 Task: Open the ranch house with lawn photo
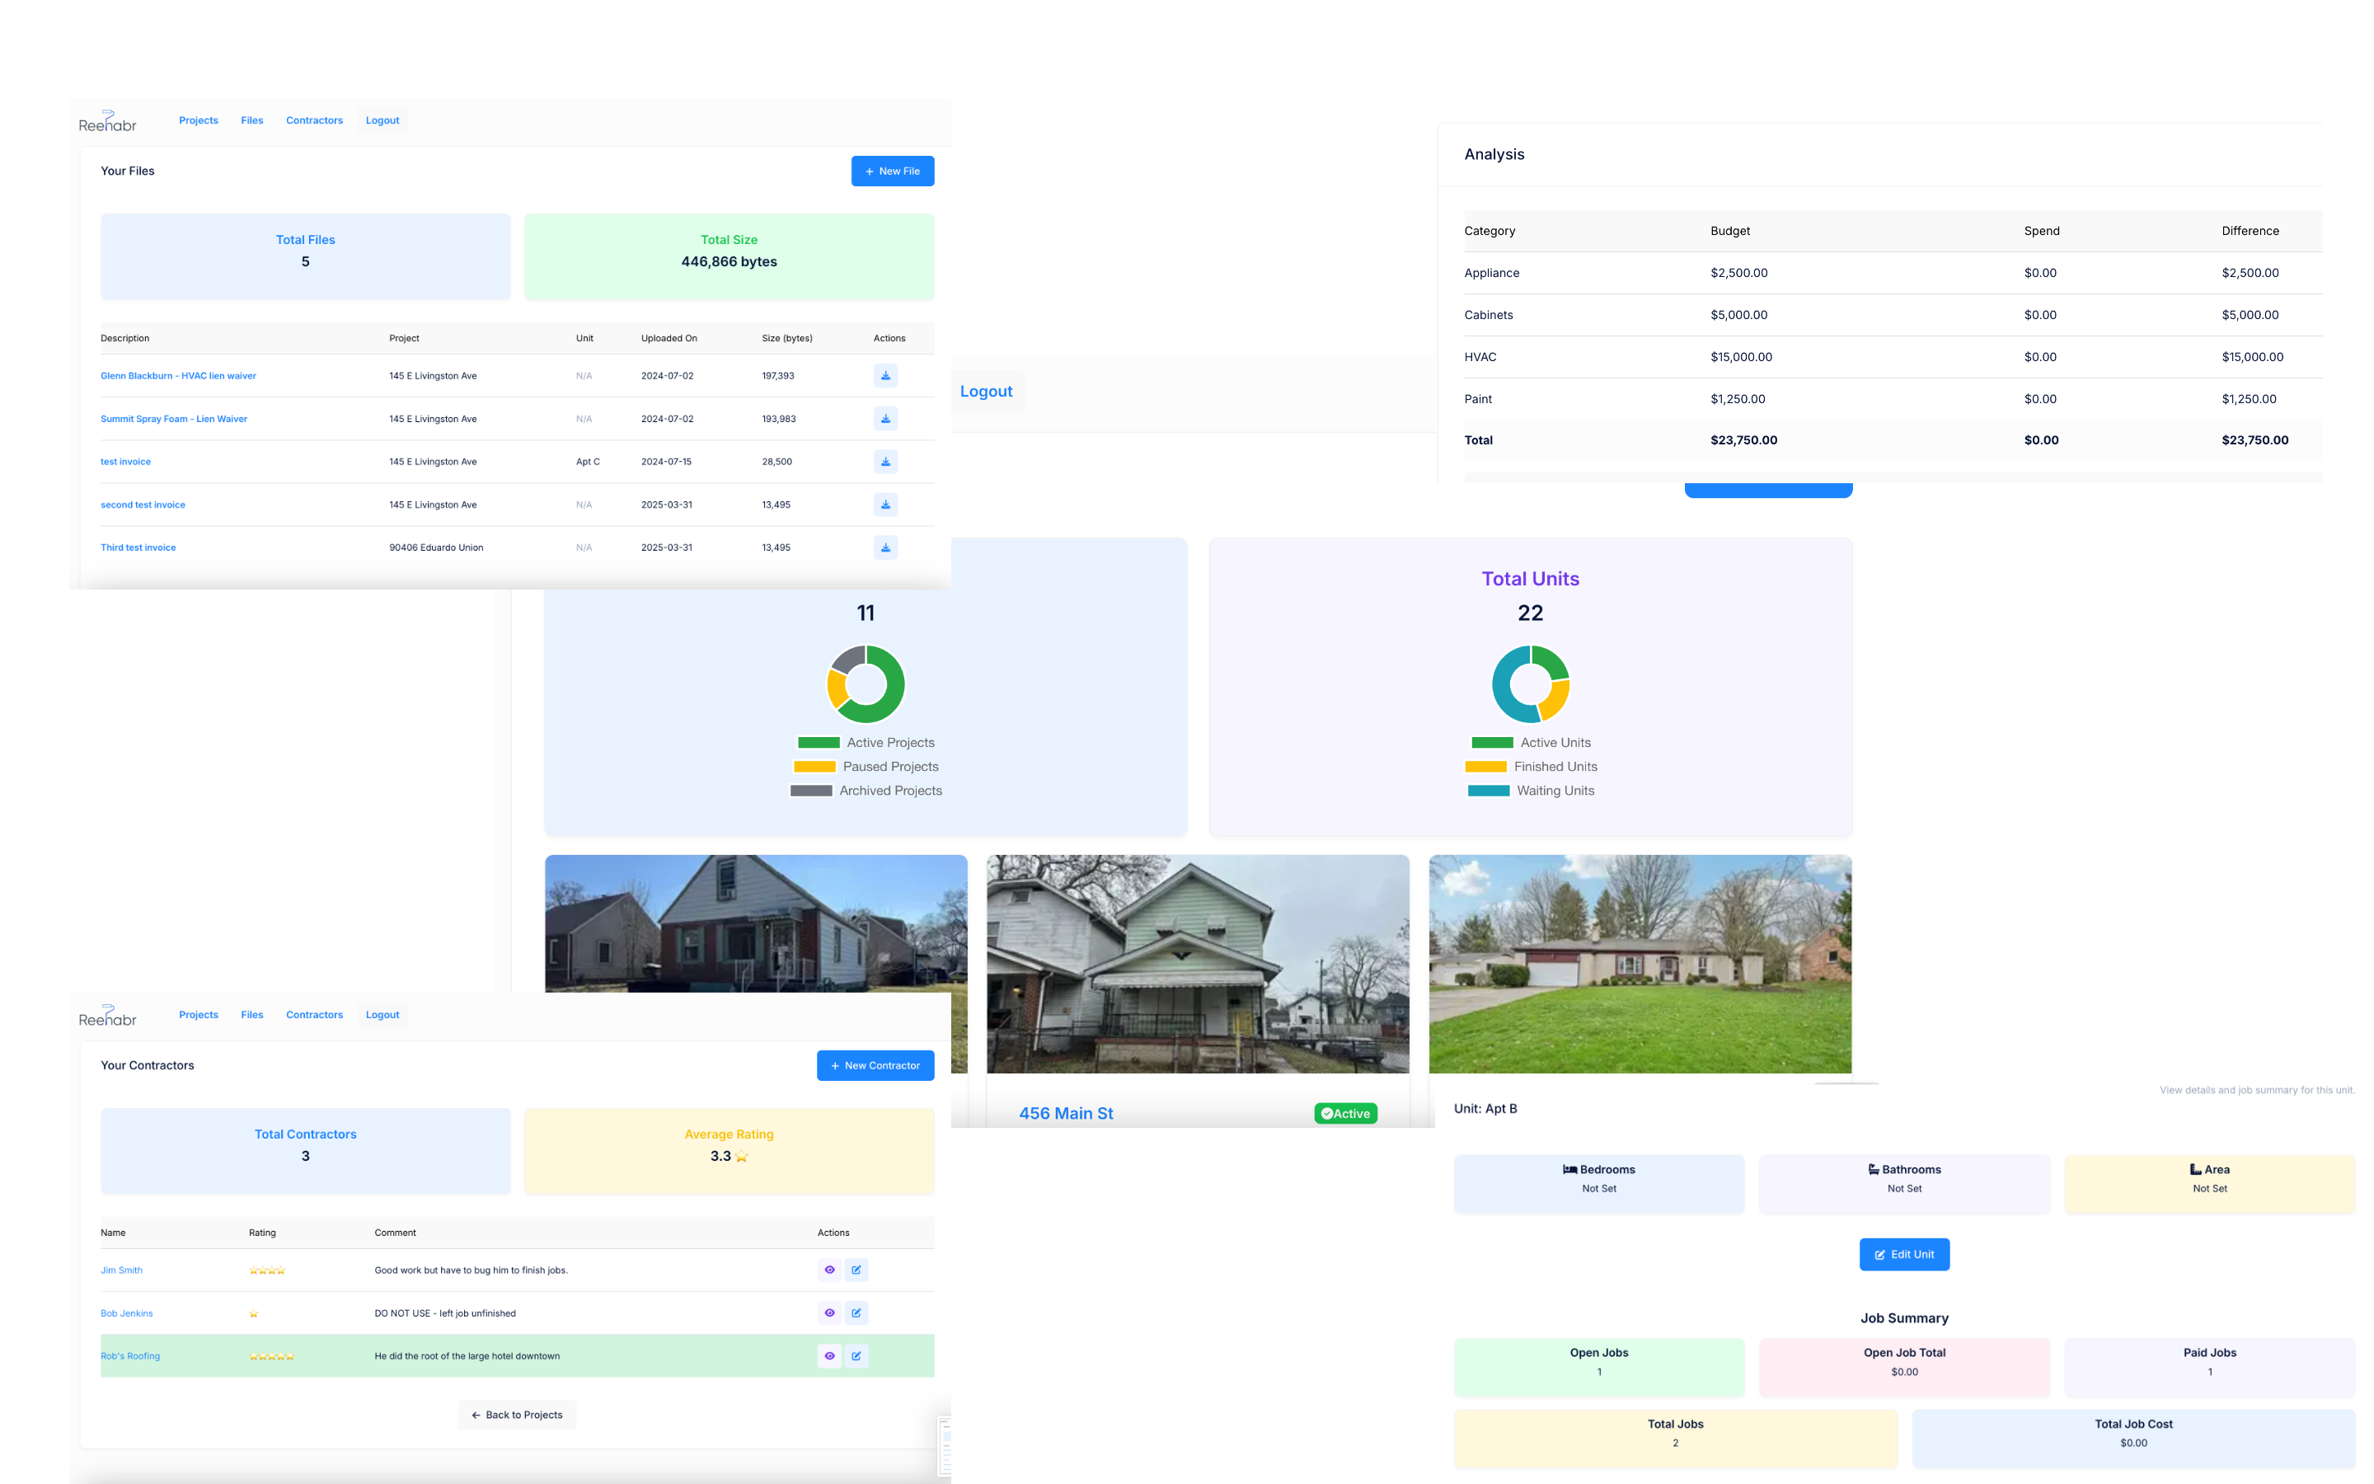pos(1640,964)
